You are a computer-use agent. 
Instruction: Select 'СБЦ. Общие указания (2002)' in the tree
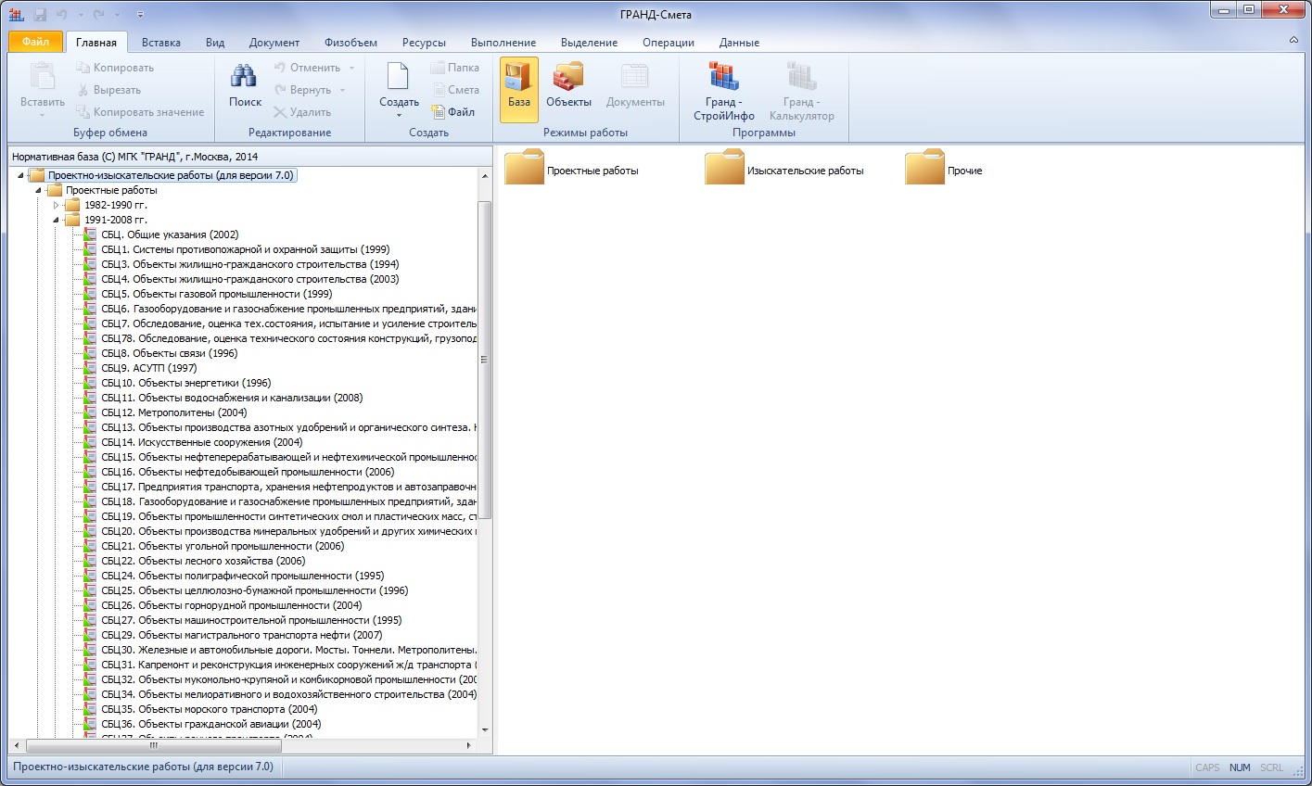click(x=170, y=235)
